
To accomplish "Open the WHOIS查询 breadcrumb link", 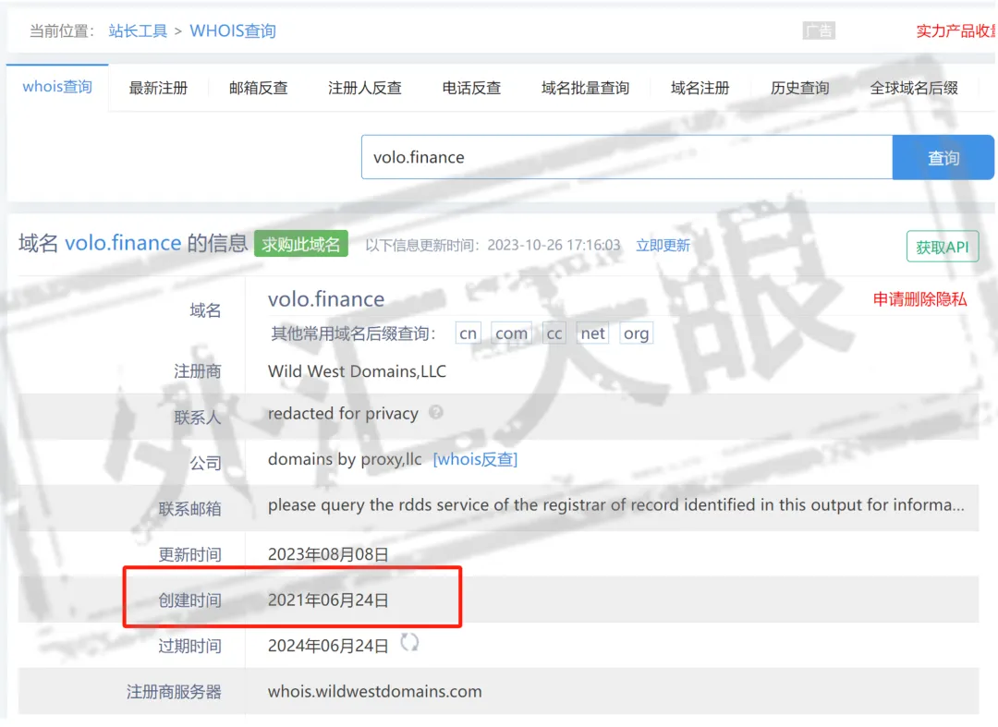I will pyautogui.click(x=233, y=30).
